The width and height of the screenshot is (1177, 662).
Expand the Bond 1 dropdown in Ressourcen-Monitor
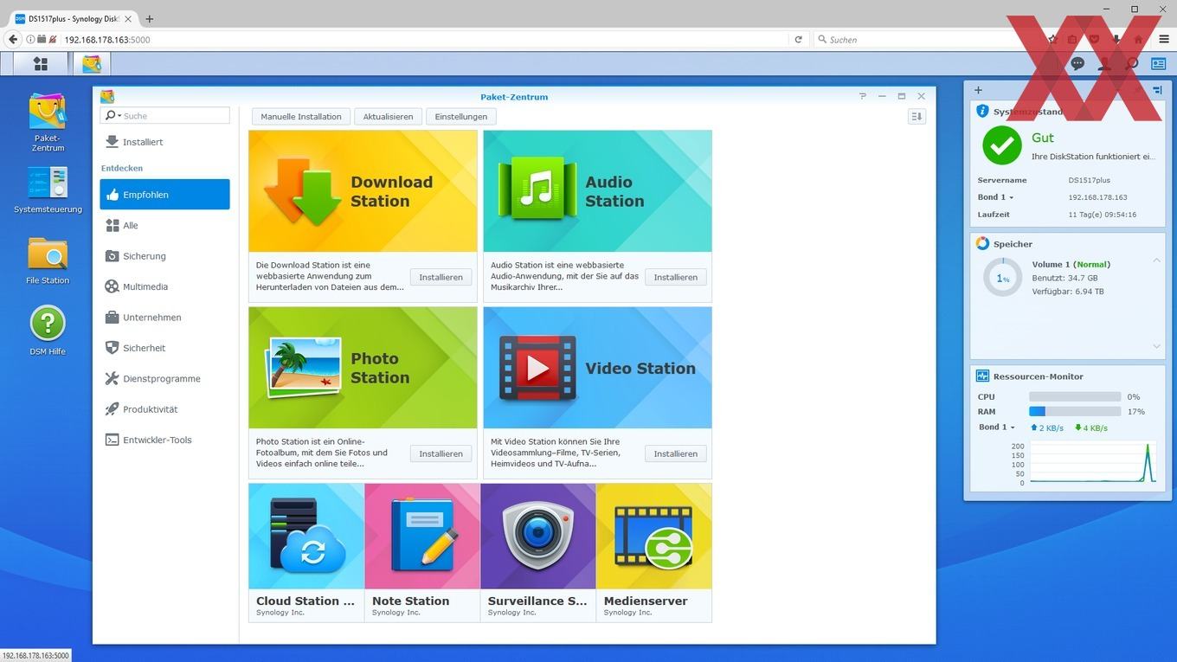click(997, 427)
